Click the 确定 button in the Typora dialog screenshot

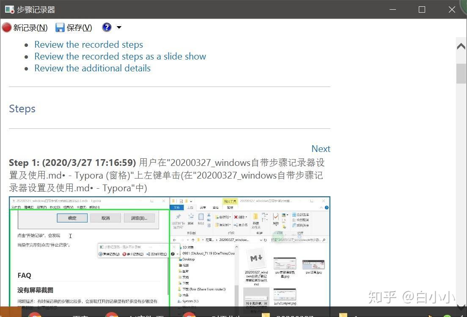click(x=72, y=218)
